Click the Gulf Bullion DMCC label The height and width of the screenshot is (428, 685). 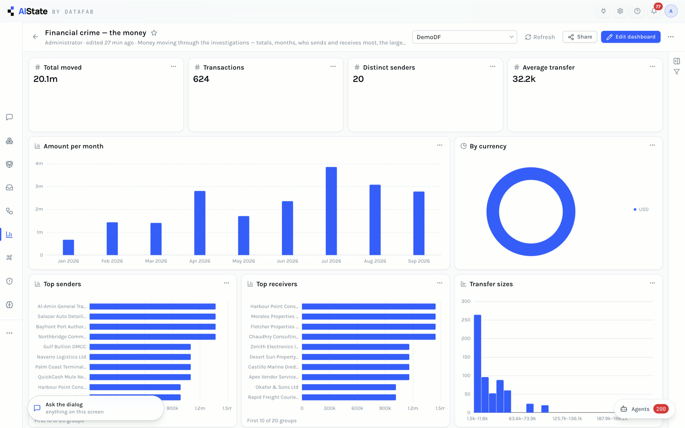pyautogui.click(x=65, y=347)
